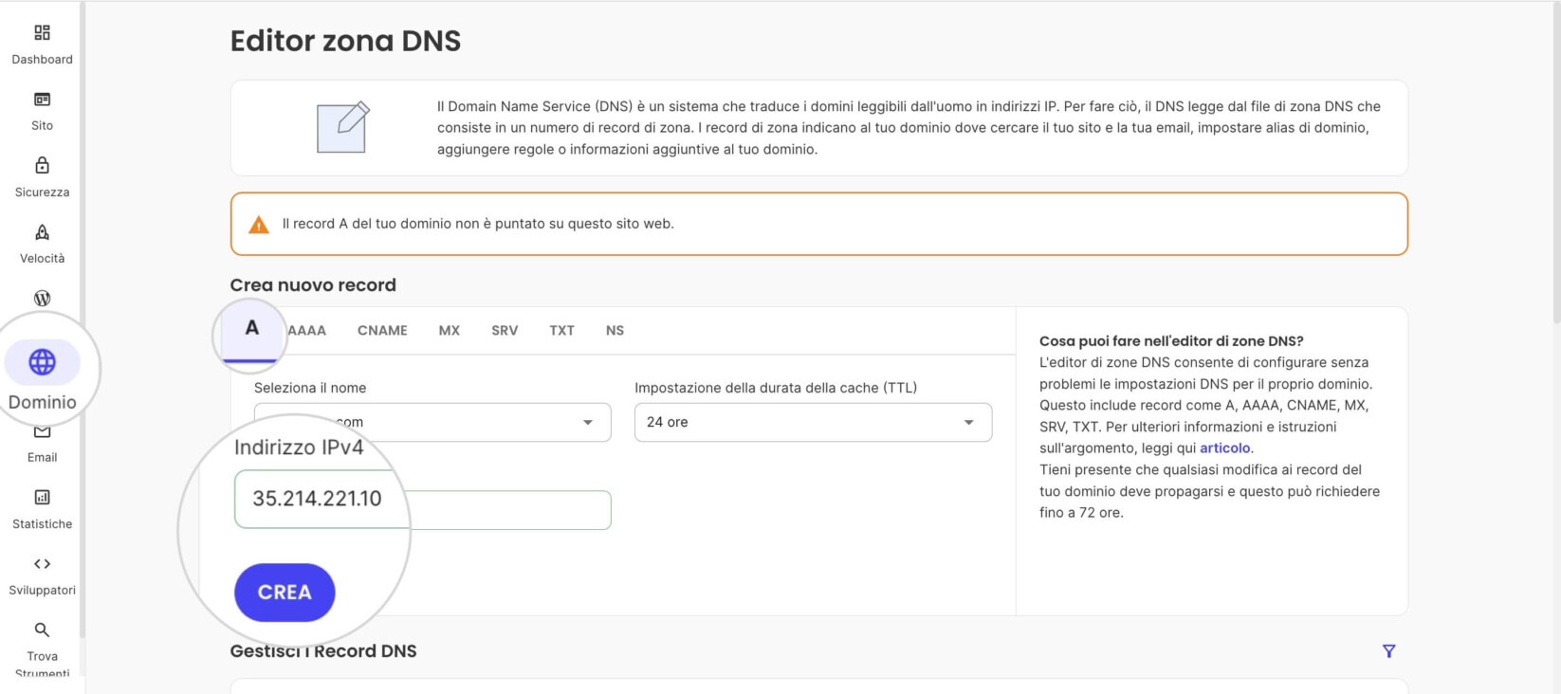
Task: Click the DNS editor pencil illustration
Action: (x=342, y=127)
